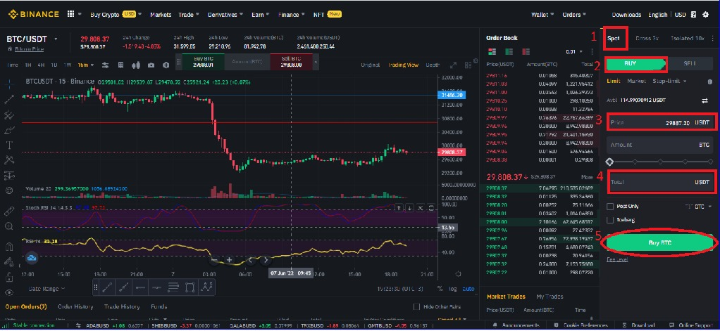Open multi-chart grid layout icon
This screenshot has height=331, width=720.
click(468, 65)
